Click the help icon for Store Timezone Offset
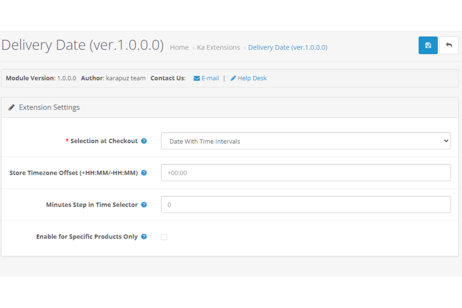The height and width of the screenshot is (308, 462). click(144, 173)
